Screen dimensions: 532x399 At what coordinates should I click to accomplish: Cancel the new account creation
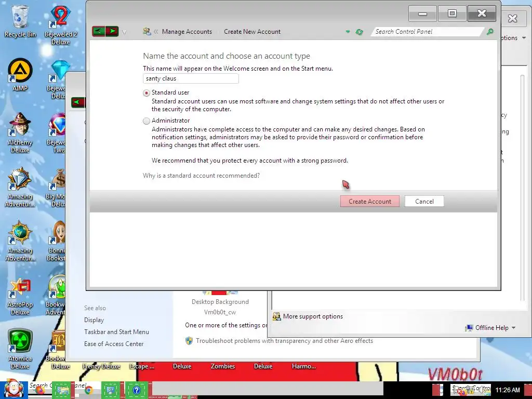(x=424, y=201)
